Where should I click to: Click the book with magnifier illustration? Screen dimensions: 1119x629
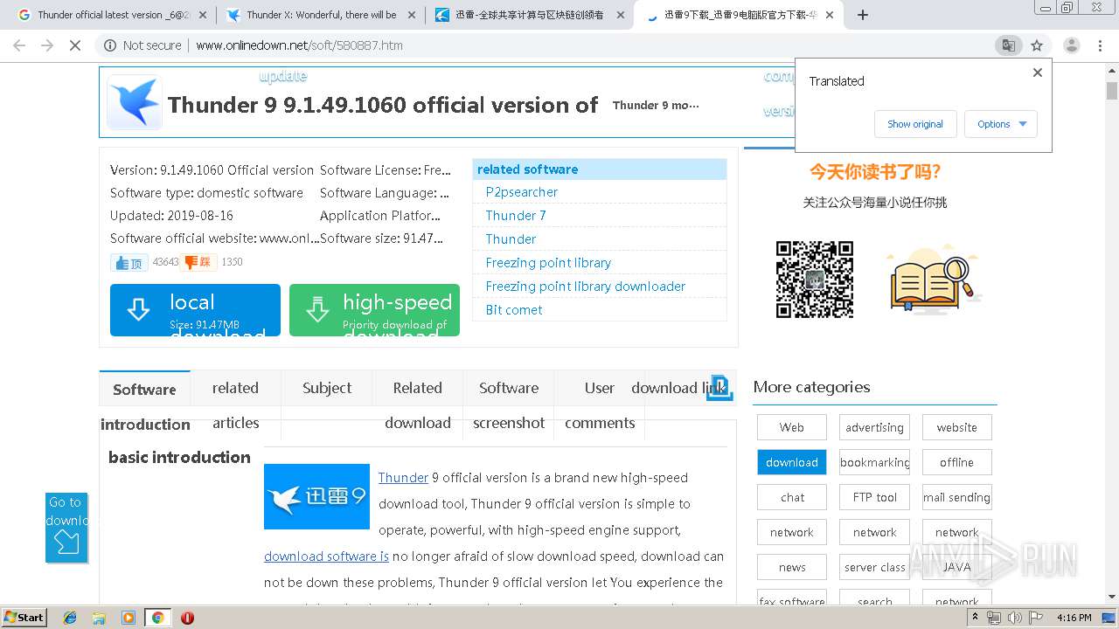934,280
